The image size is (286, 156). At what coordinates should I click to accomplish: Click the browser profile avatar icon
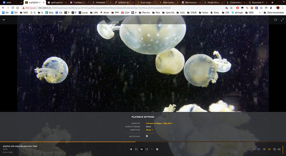278,8
